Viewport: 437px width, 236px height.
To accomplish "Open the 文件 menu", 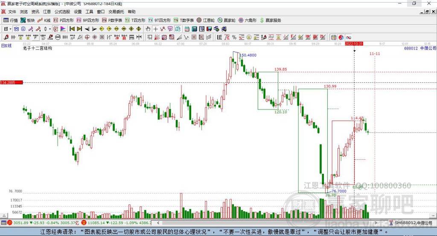I will (x=12, y=12).
